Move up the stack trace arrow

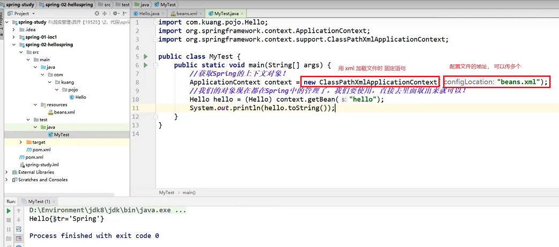click(x=19, y=211)
